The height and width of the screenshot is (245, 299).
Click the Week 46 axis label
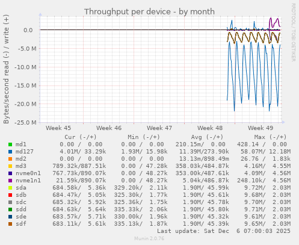109,128
